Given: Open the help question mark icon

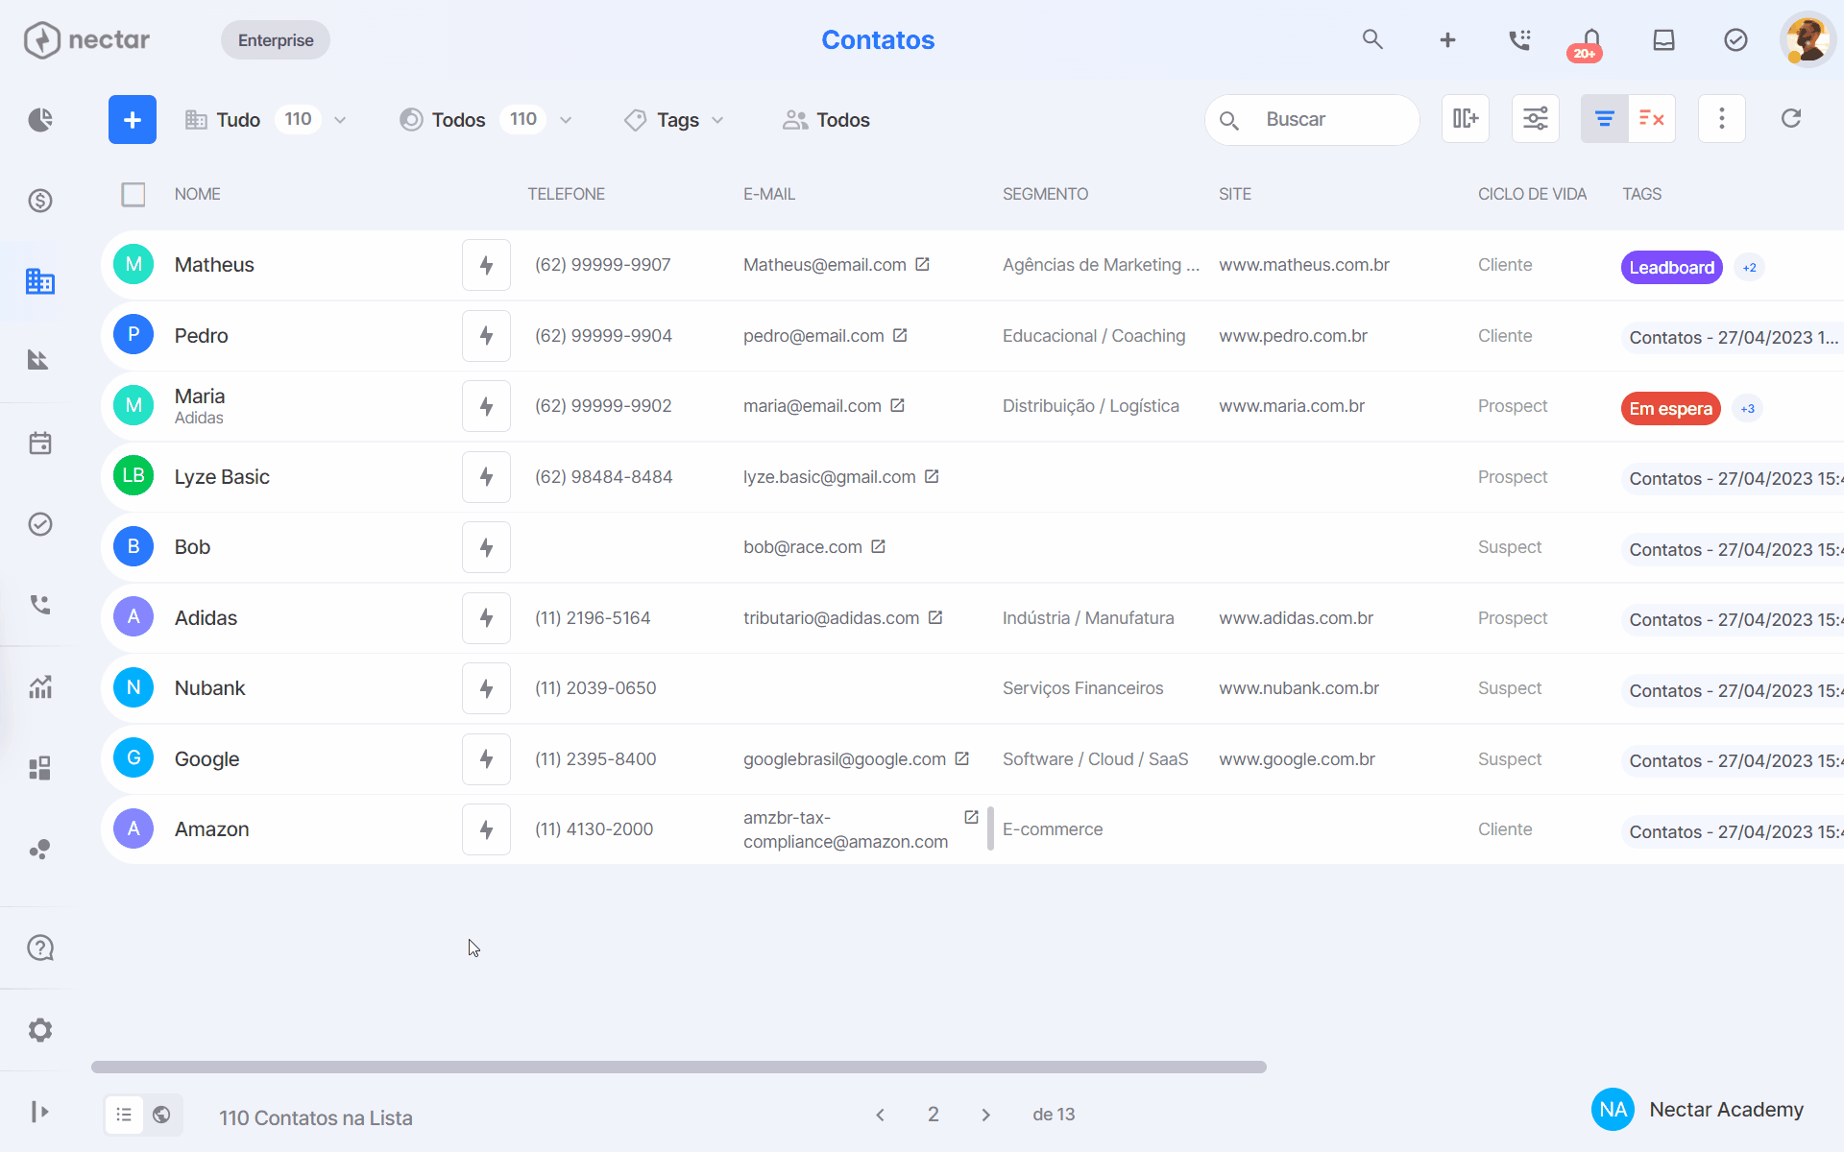Looking at the screenshot, I should [40, 948].
